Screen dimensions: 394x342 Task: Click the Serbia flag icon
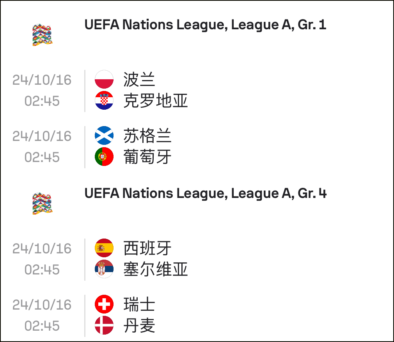[x=104, y=269]
